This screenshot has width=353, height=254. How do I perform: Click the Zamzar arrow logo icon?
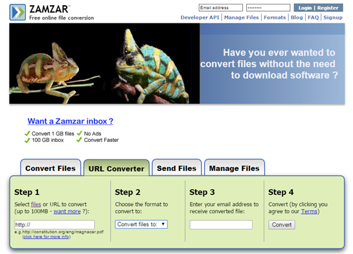[17, 12]
